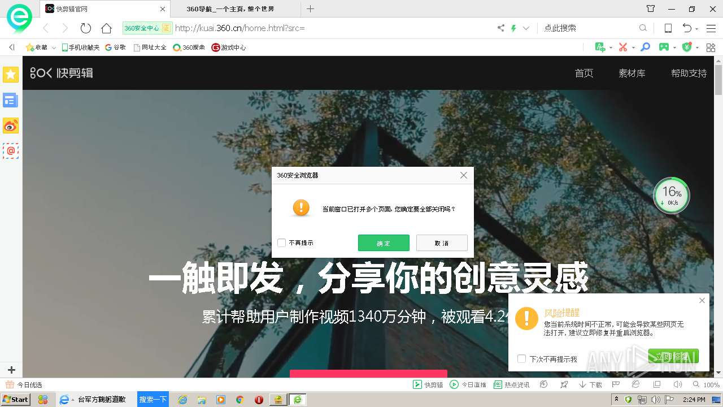Open the undo history dropdown arrow
The image size is (723, 407).
tap(697, 28)
